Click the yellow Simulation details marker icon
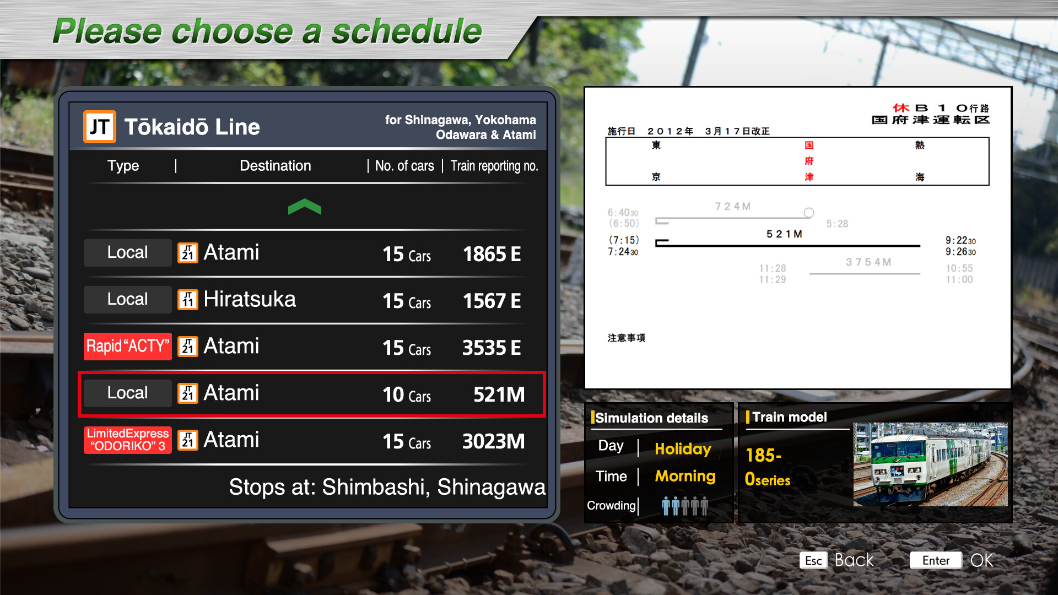The height and width of the screenshot is (595, 1058). click(593, 418)
